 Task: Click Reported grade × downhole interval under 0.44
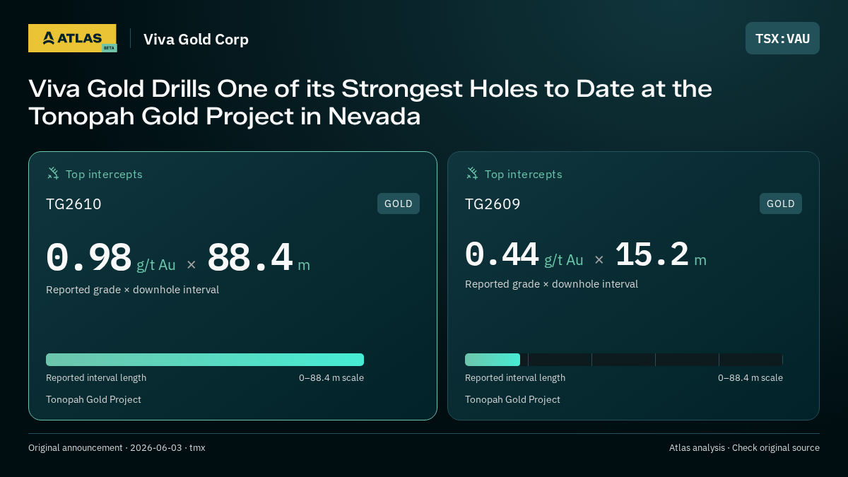(551, 284)
